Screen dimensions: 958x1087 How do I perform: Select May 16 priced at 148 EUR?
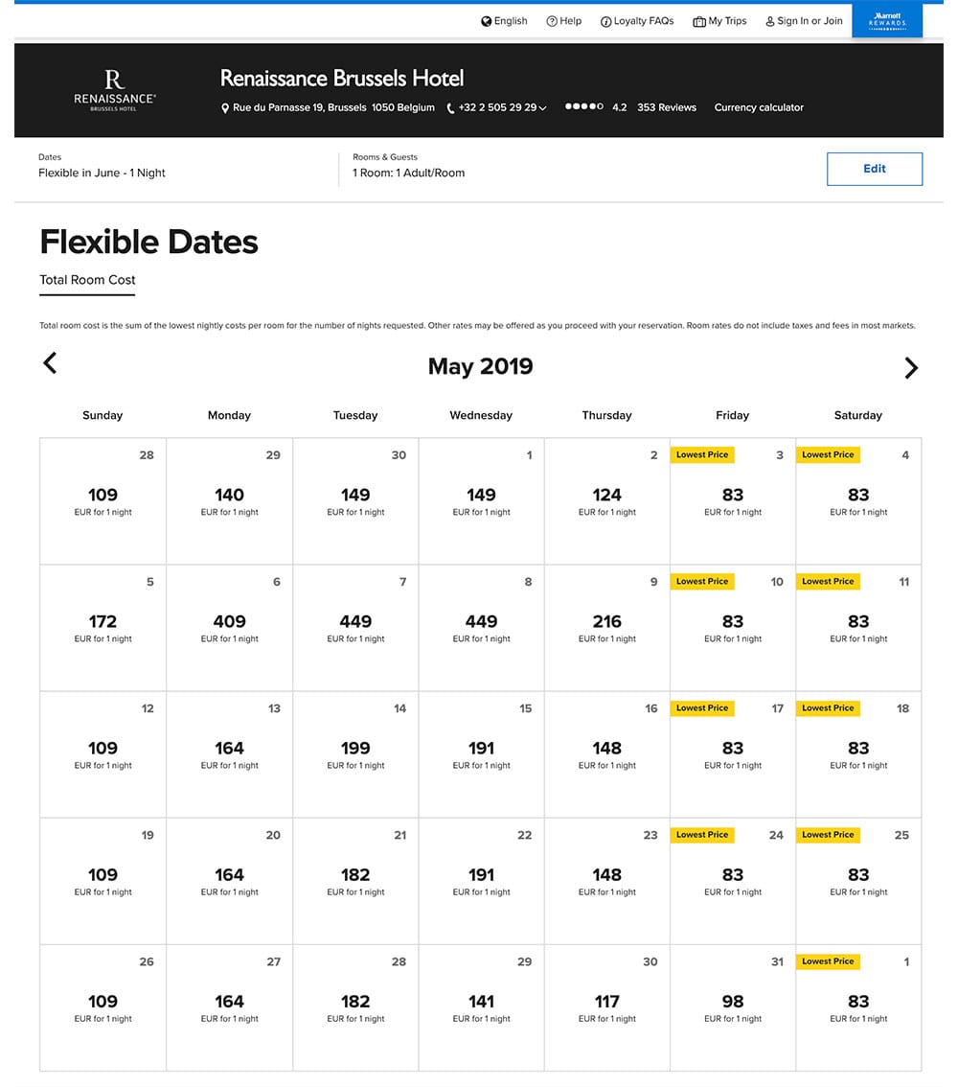606,754
